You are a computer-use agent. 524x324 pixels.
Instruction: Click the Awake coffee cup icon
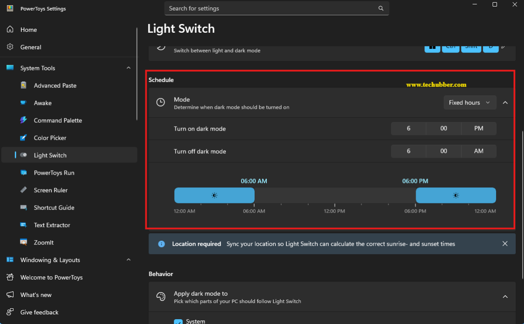coord(24,103)
